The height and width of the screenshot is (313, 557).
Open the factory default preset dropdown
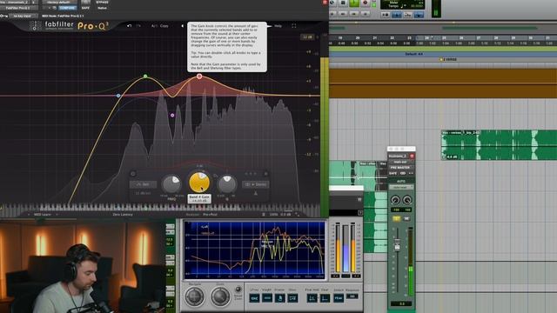coord(59,2)
